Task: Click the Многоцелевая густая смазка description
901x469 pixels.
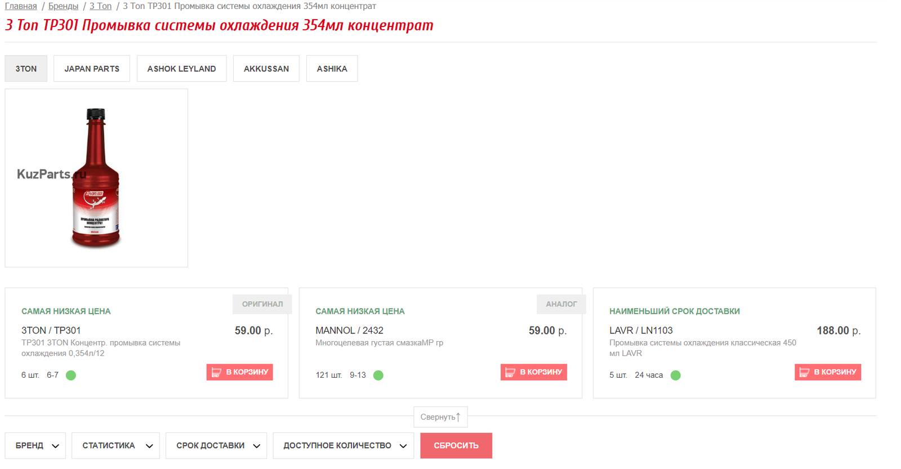Action: (x=380, y=343)
